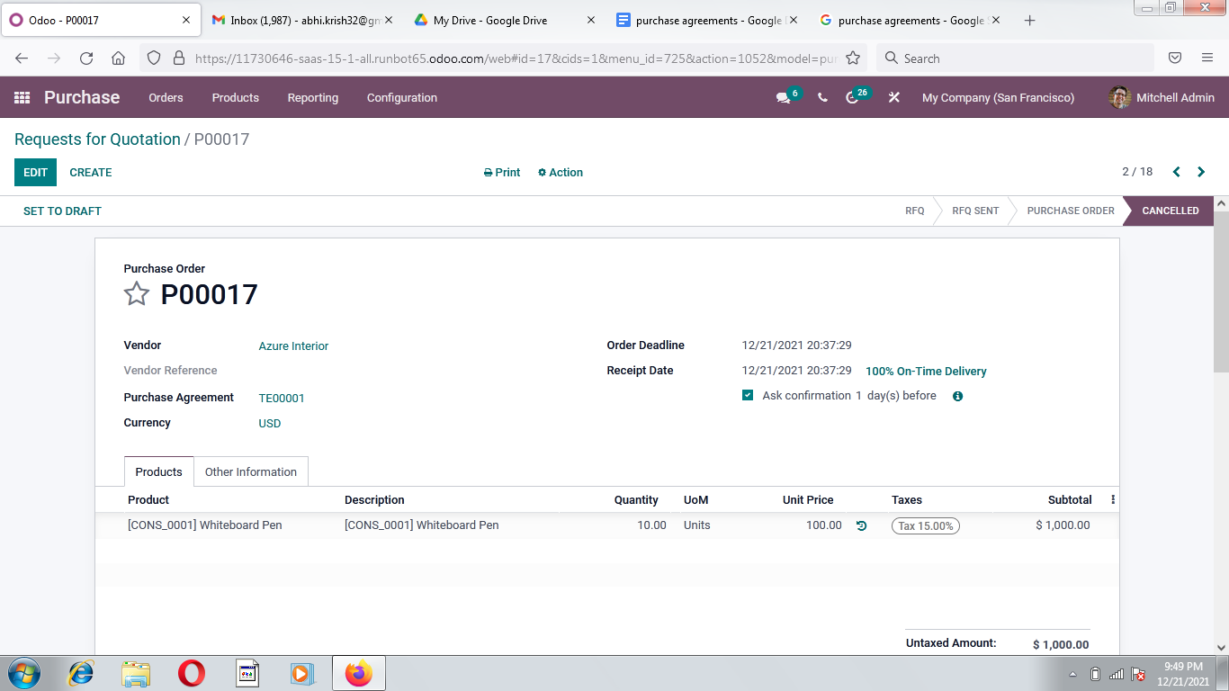Go to previous record with left arrow

1176,172
